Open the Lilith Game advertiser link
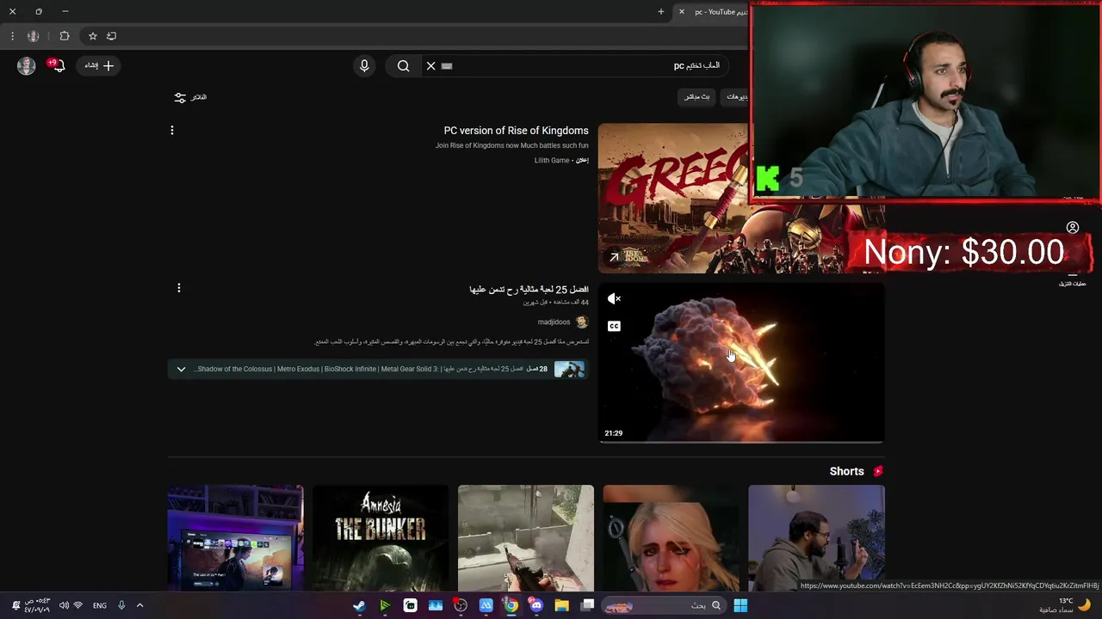The height and width of the screenshot is (619, 1102). [552, 161]
